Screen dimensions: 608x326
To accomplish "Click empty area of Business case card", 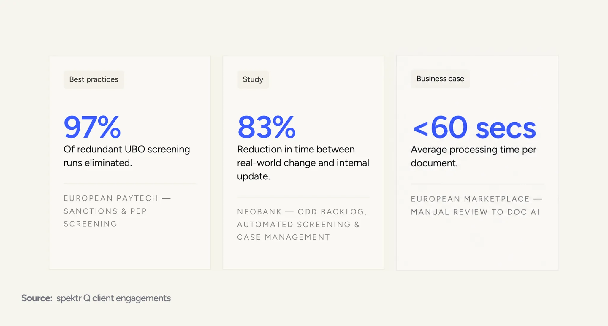I will coord(477,243).
